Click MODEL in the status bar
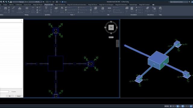Viewport: 193px width, 108px height. point(167,106)
